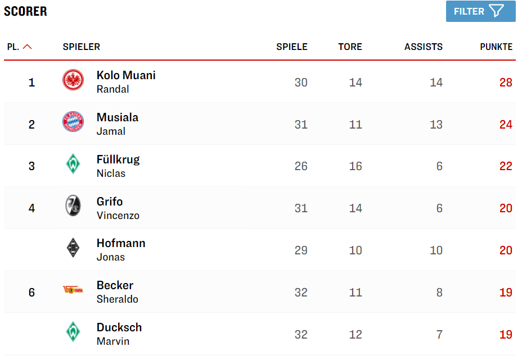Open the FC Bayern München club logo
The width and height of the screenshot is (531, 356).
(x=73, y=122)
